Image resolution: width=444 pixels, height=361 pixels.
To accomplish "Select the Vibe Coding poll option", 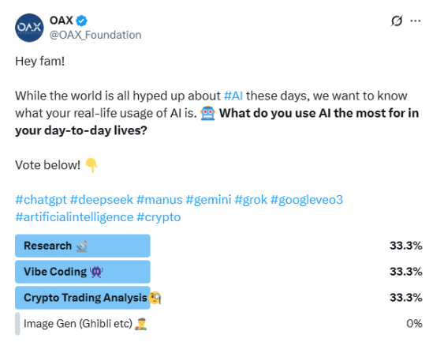I will coord(218,272).
